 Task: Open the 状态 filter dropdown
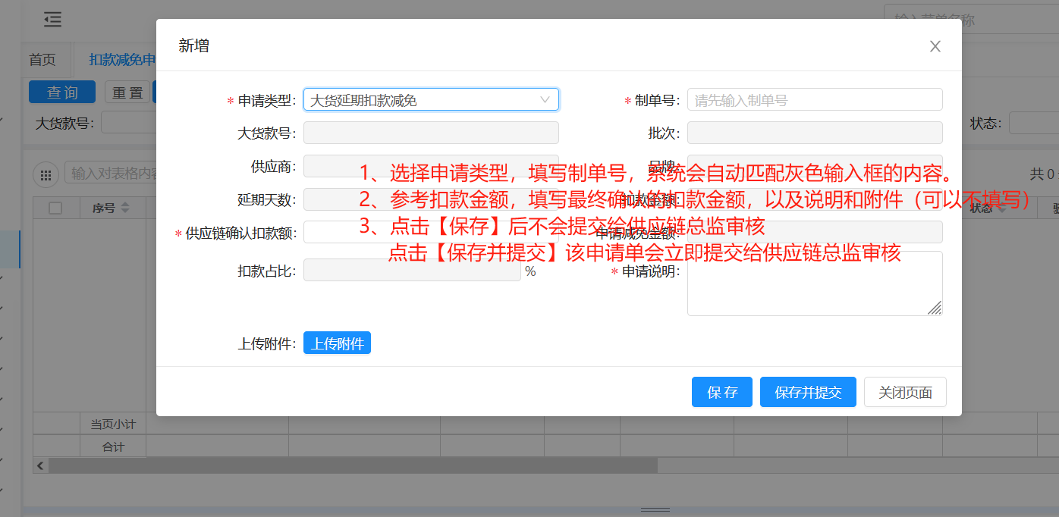pyautogui.click(x=1033, y=123)
